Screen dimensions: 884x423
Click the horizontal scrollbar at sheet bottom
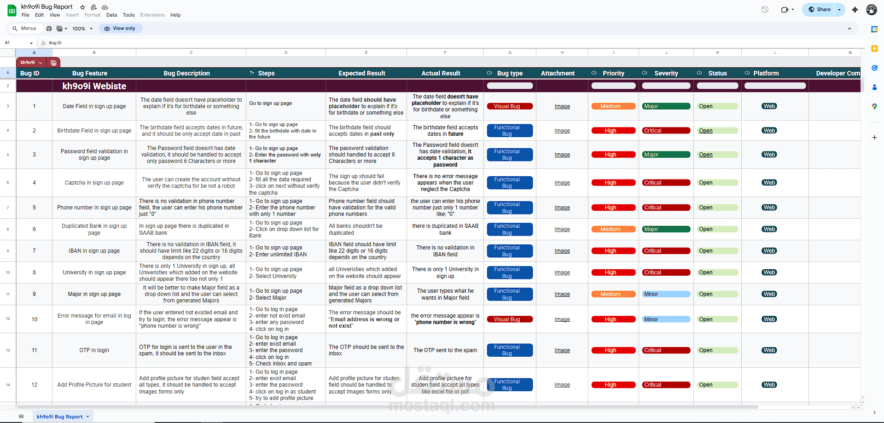point(387,407)
